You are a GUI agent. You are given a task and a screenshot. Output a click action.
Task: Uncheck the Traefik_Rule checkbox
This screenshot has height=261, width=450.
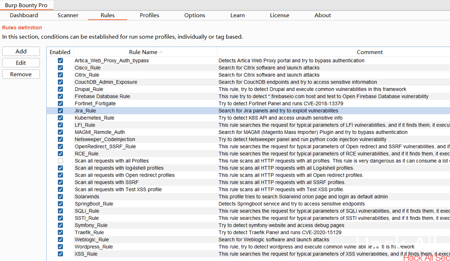(x=60, y=233)
